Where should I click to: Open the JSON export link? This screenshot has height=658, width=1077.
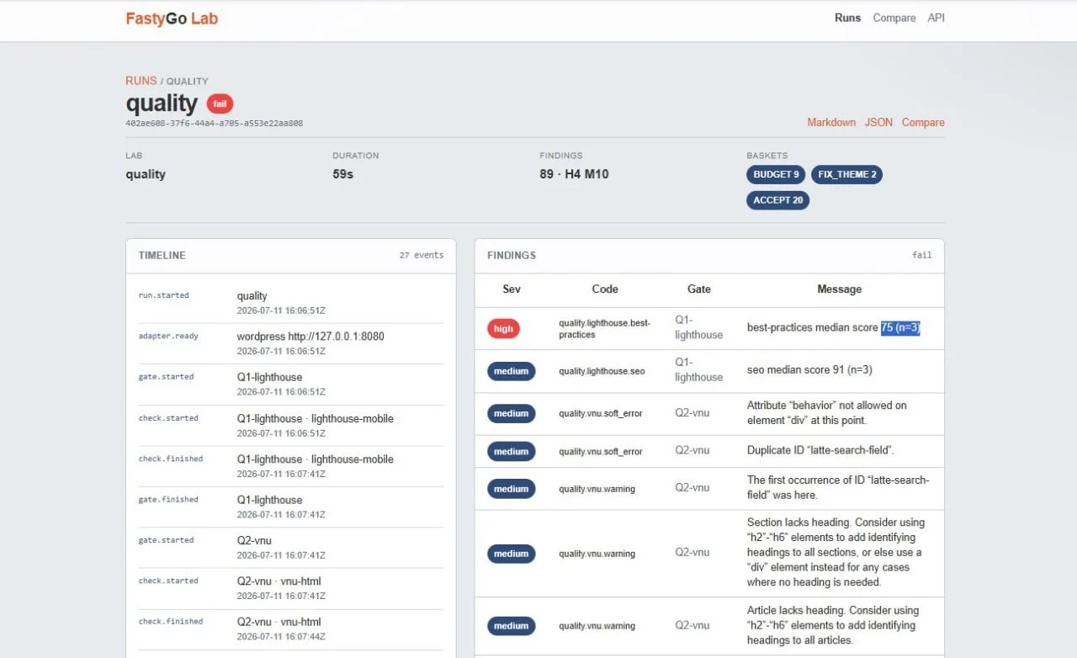point(878,122)
